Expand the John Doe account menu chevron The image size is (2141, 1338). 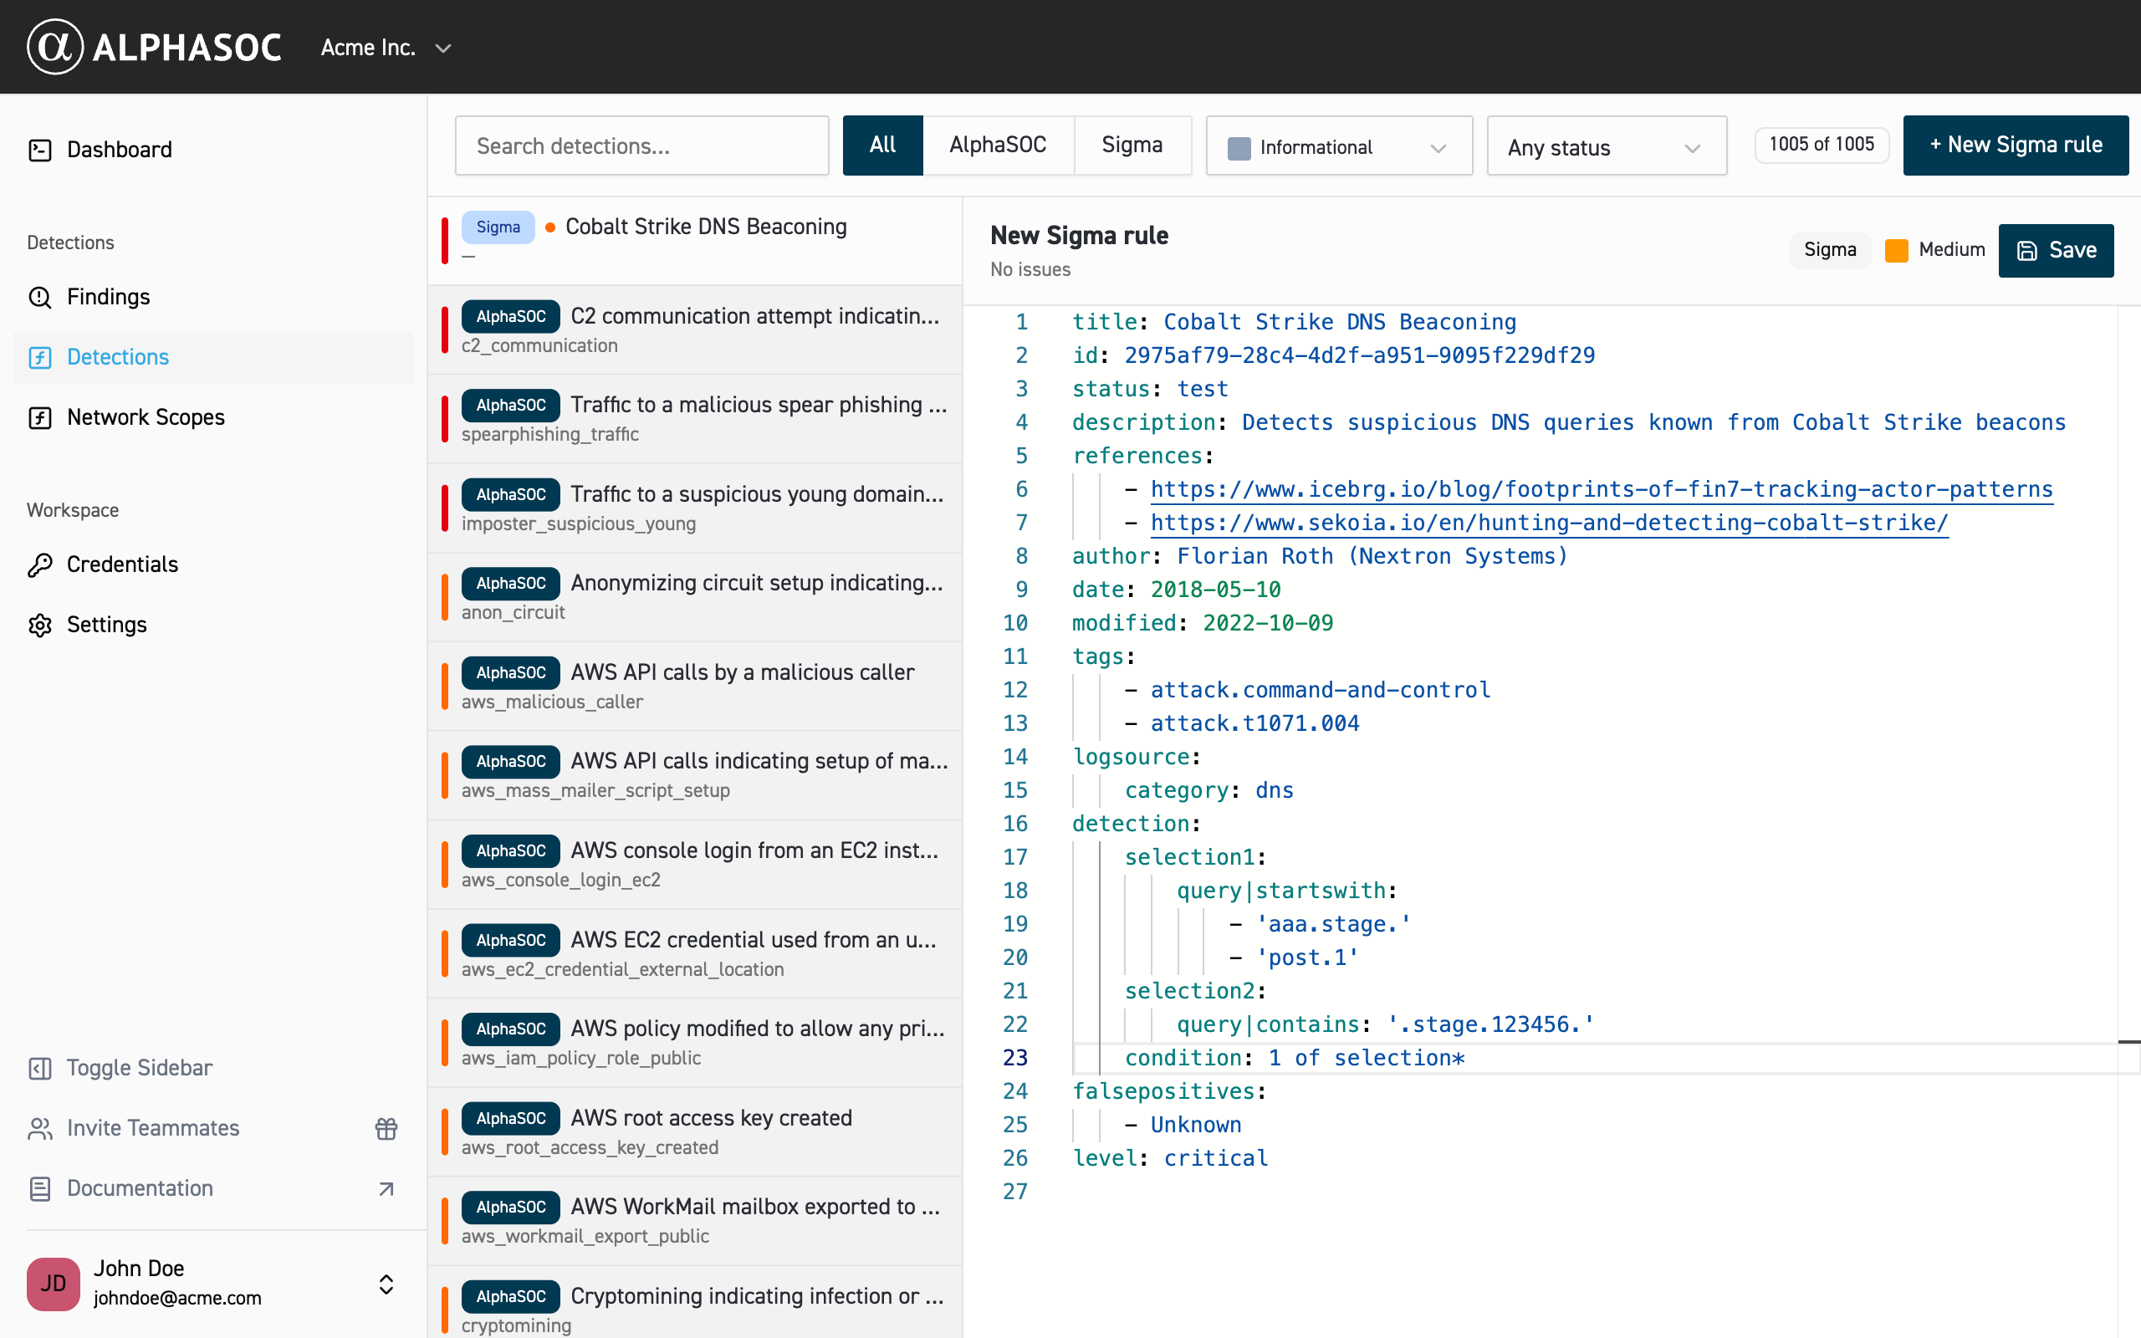[x=386, y=1284]
